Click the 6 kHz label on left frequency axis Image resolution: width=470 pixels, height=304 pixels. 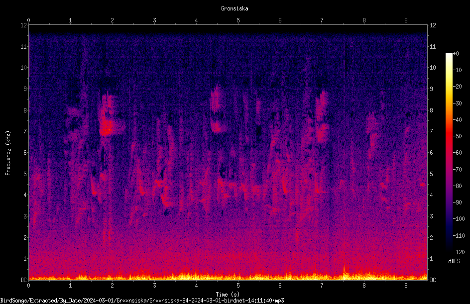tap(25, 152)
